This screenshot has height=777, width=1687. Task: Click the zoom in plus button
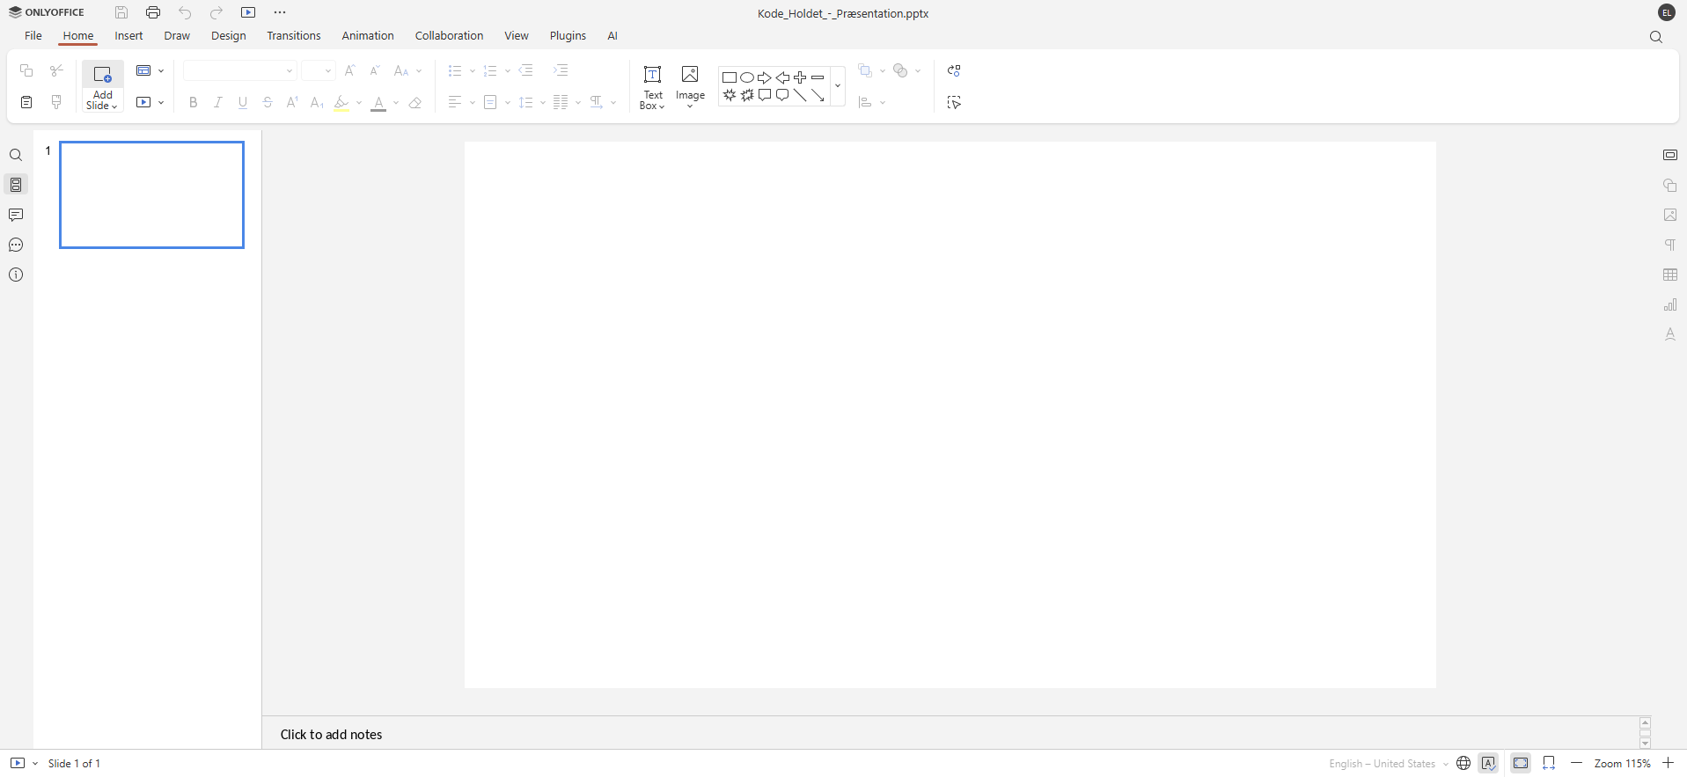coord(1668,763)
